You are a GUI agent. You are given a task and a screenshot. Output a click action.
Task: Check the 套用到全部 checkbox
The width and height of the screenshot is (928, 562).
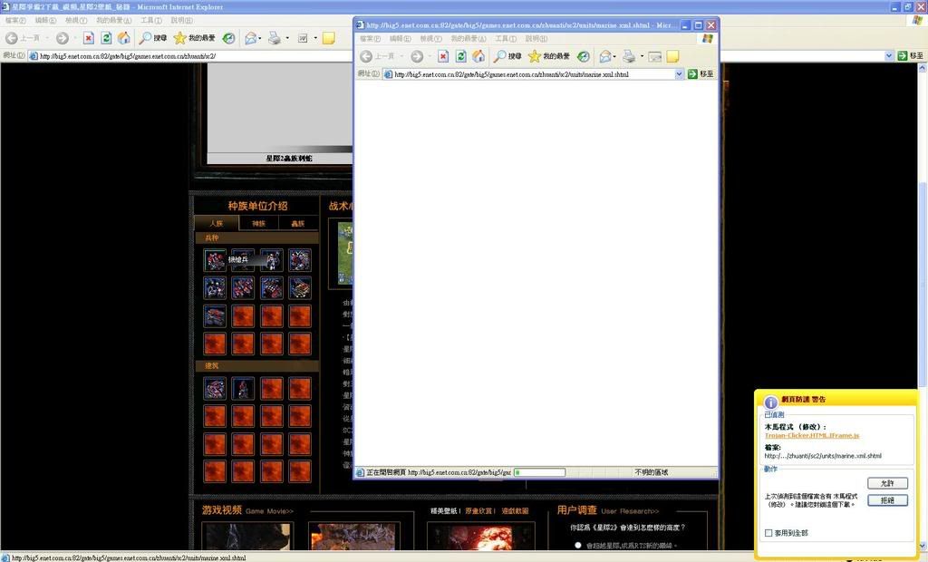tap(768, 533)
